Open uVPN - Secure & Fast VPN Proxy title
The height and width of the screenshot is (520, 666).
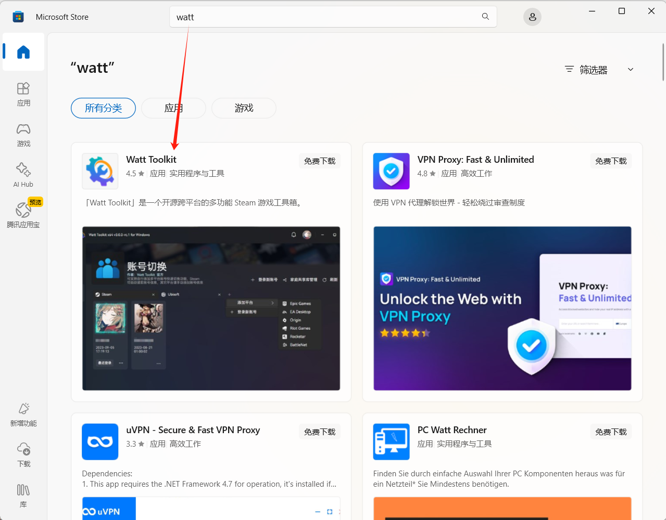193,430
